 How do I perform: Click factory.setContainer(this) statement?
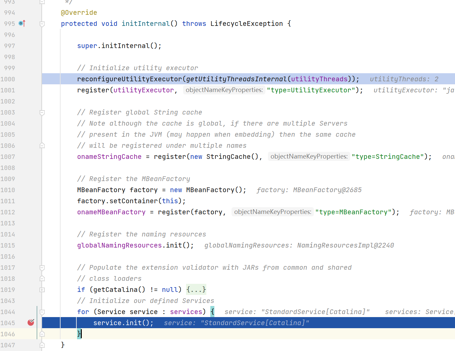(x=131, y=201)
